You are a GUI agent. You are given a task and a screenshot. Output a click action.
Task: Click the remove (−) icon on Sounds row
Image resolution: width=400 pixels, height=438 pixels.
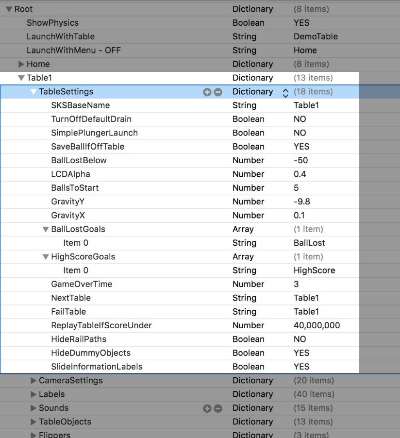[x=217, y=408]
